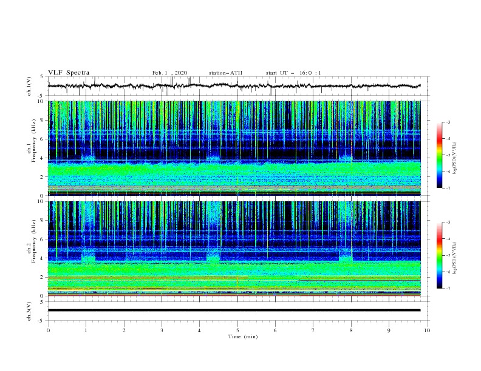Click the "6" kHz tick on ch.2 axis
This screenshot has width=481, height=371.
(x=43, y=239)
